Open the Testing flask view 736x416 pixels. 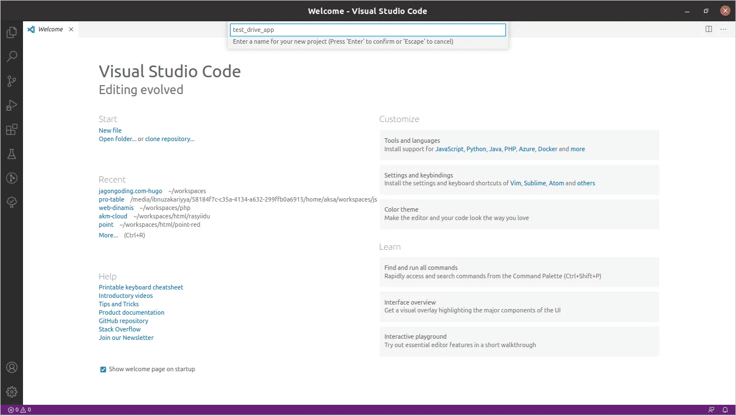pyautogui.click(x=11, y=154)
